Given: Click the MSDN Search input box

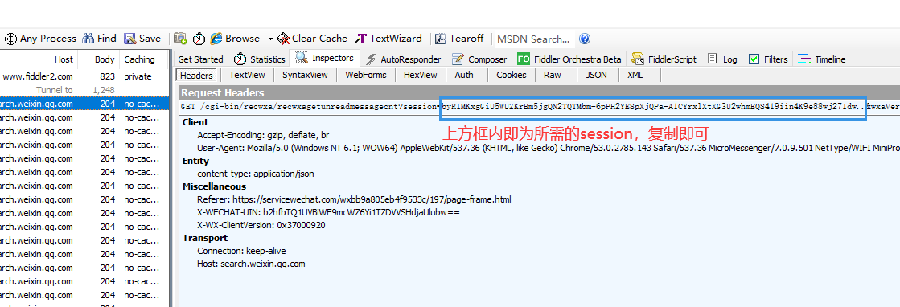Looking at the screenshot, I should click(533, 39).
